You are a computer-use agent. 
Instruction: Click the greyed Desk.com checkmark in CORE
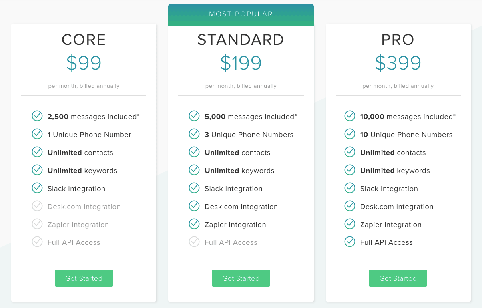click(37, 206)
